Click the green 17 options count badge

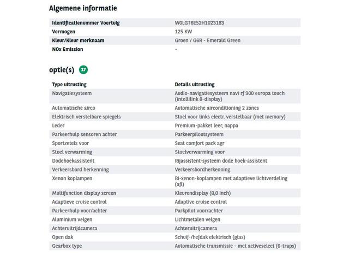[x=83, y=70]
